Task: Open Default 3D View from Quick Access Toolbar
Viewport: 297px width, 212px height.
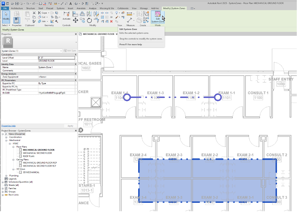Action: (x=76, y=3)
